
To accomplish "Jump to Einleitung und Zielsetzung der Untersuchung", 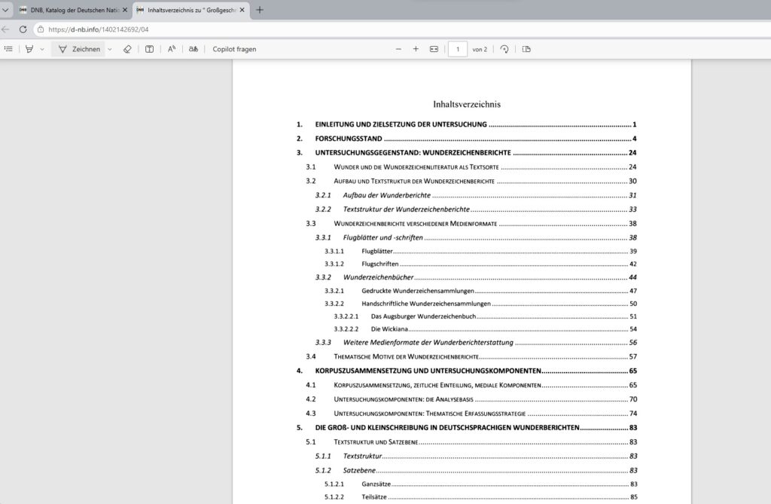I will coord(466,124).
